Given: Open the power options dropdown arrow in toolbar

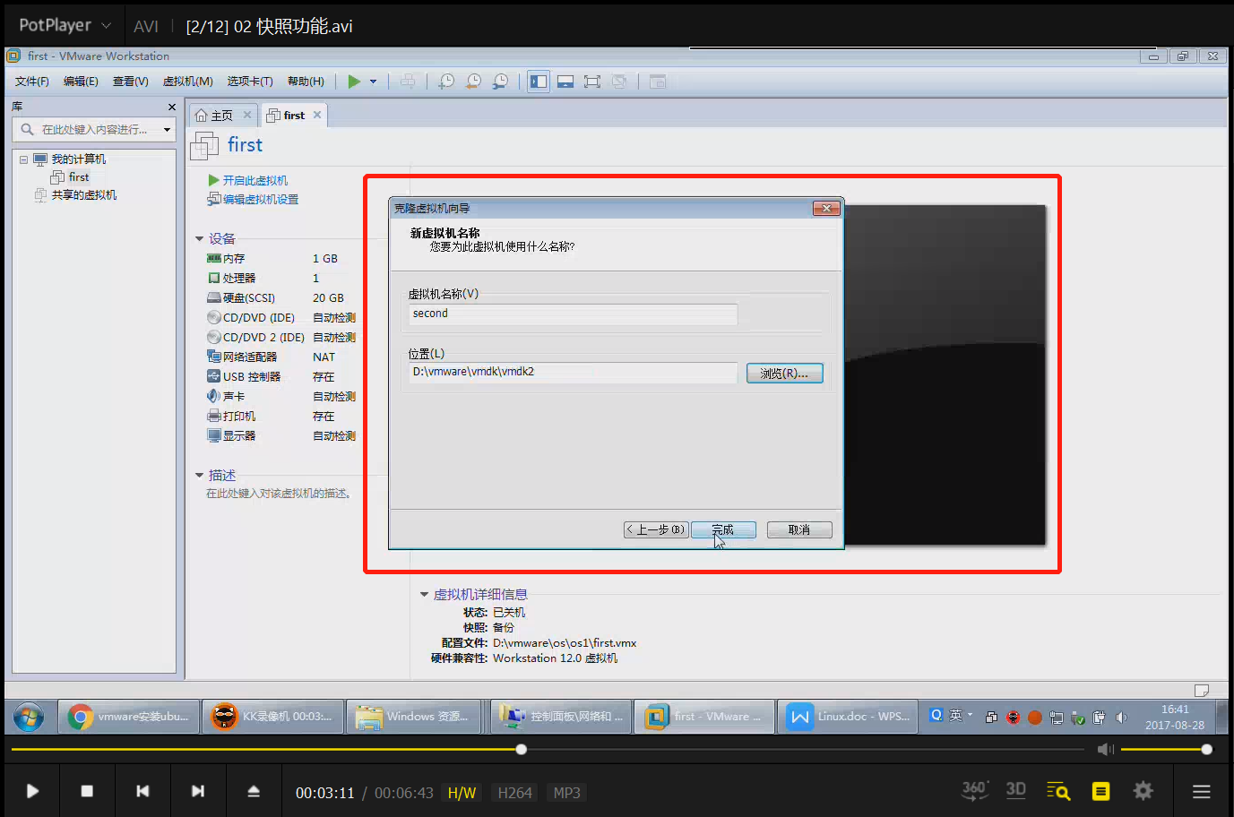Looking at the screenshot, I should point(374,82).
